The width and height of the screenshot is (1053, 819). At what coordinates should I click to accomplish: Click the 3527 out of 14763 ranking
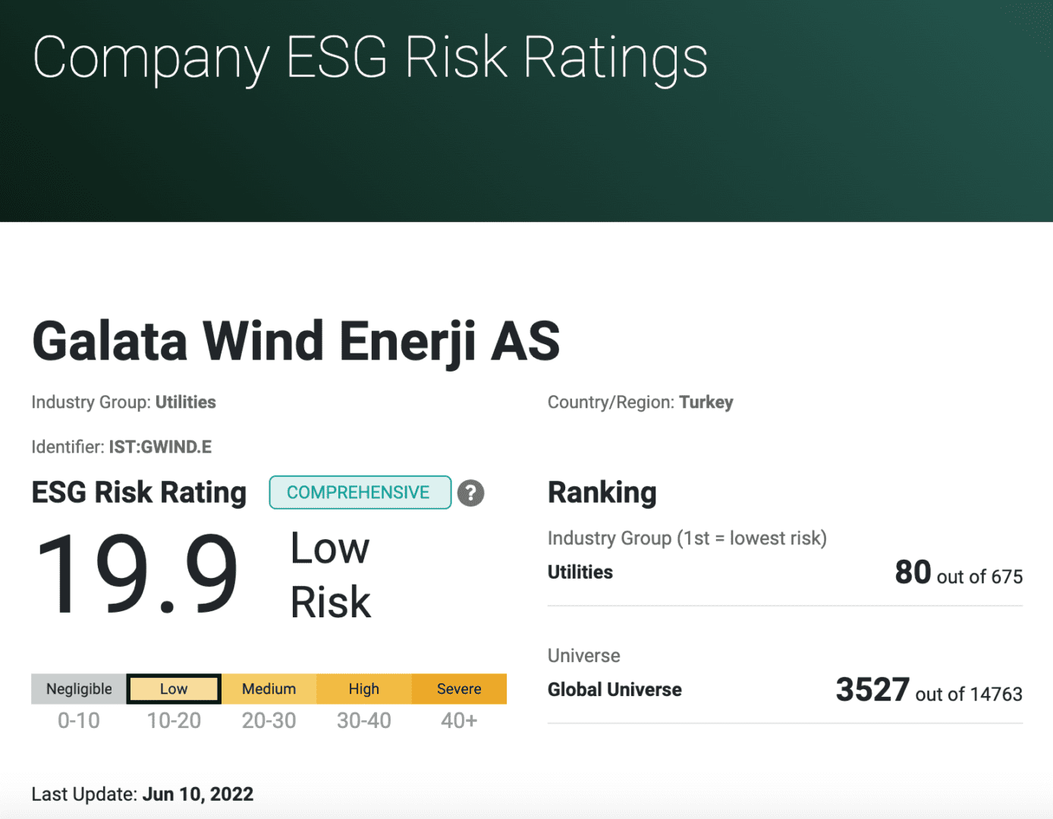[929, 691]
